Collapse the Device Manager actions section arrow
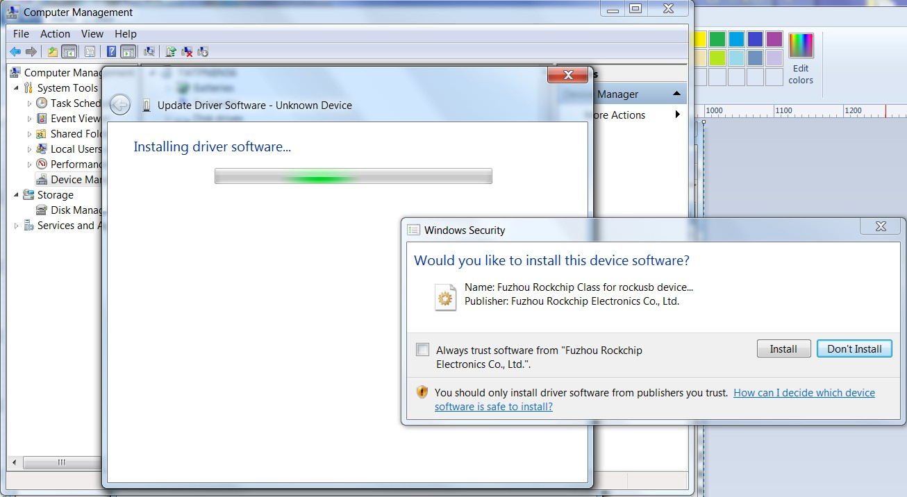The image size is (907, 497). click(676, 94)
